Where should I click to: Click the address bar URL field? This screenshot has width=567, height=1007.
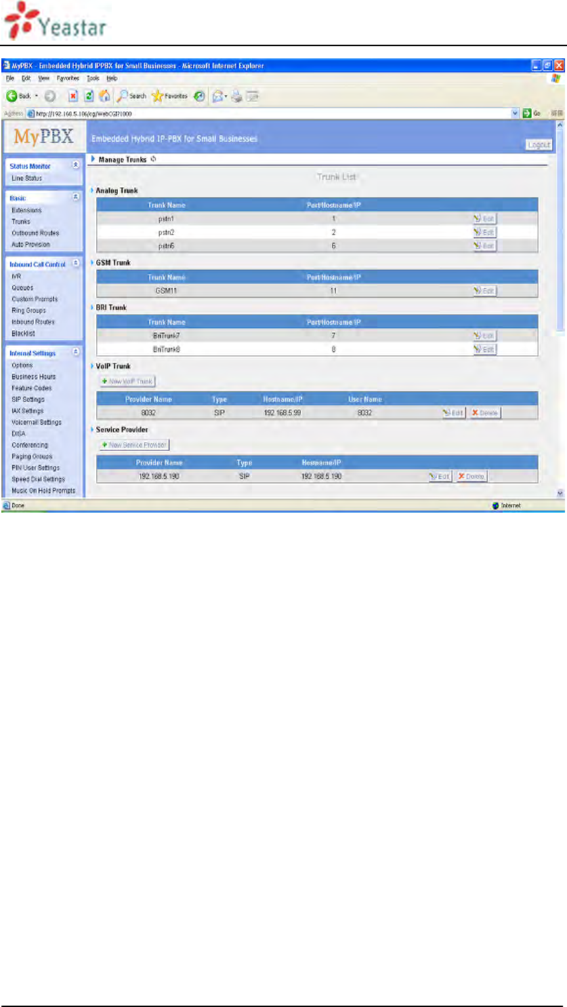268,113
